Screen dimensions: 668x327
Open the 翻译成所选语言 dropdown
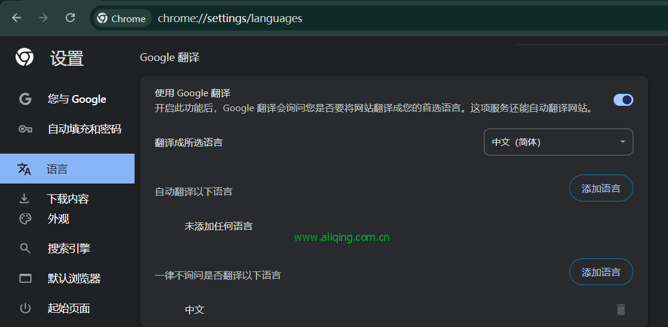tap(559, 142)
